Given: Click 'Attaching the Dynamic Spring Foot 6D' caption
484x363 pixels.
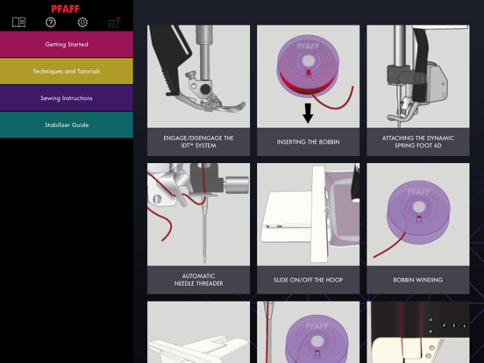Looking at the screenshot, I should point(418,142).
